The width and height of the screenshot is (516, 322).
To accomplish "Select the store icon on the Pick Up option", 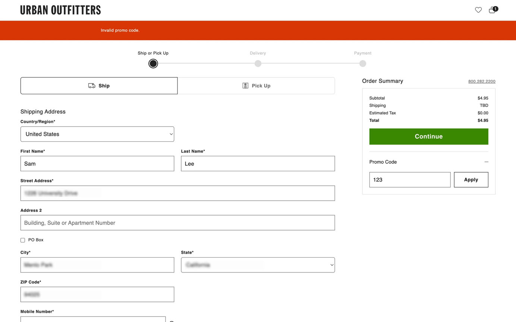I will 245,86.
